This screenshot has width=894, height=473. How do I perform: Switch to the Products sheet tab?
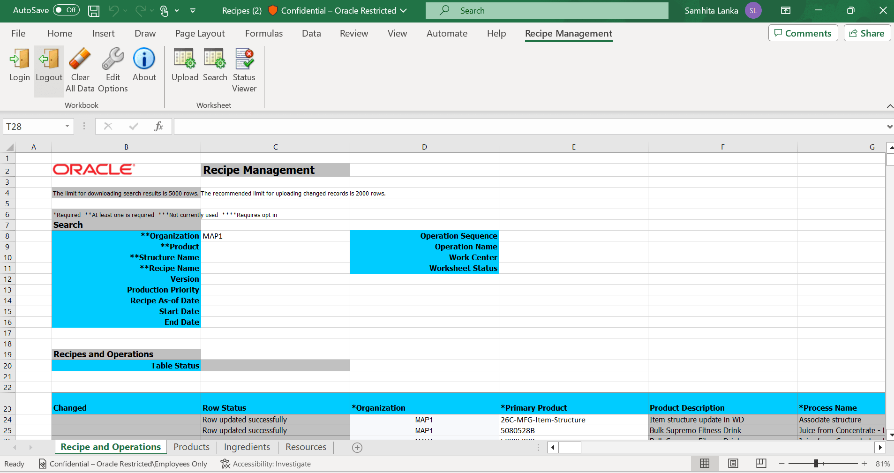tap(191, 447)
